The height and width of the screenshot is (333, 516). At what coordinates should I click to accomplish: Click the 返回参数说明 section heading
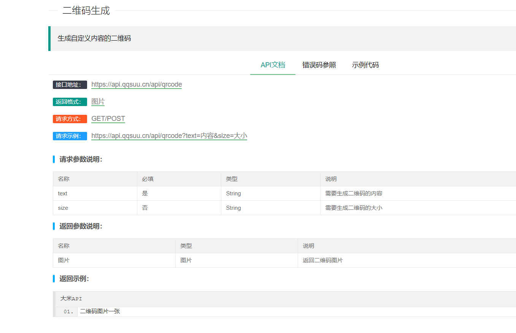click(81, 226)
